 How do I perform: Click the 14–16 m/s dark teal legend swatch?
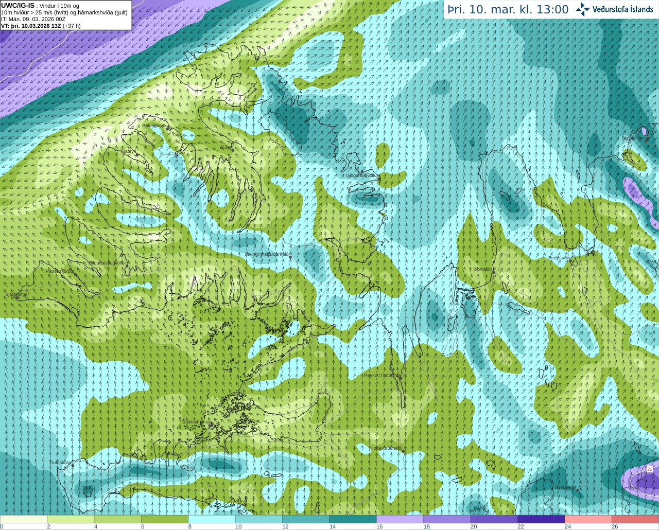[x=353, y=519]
